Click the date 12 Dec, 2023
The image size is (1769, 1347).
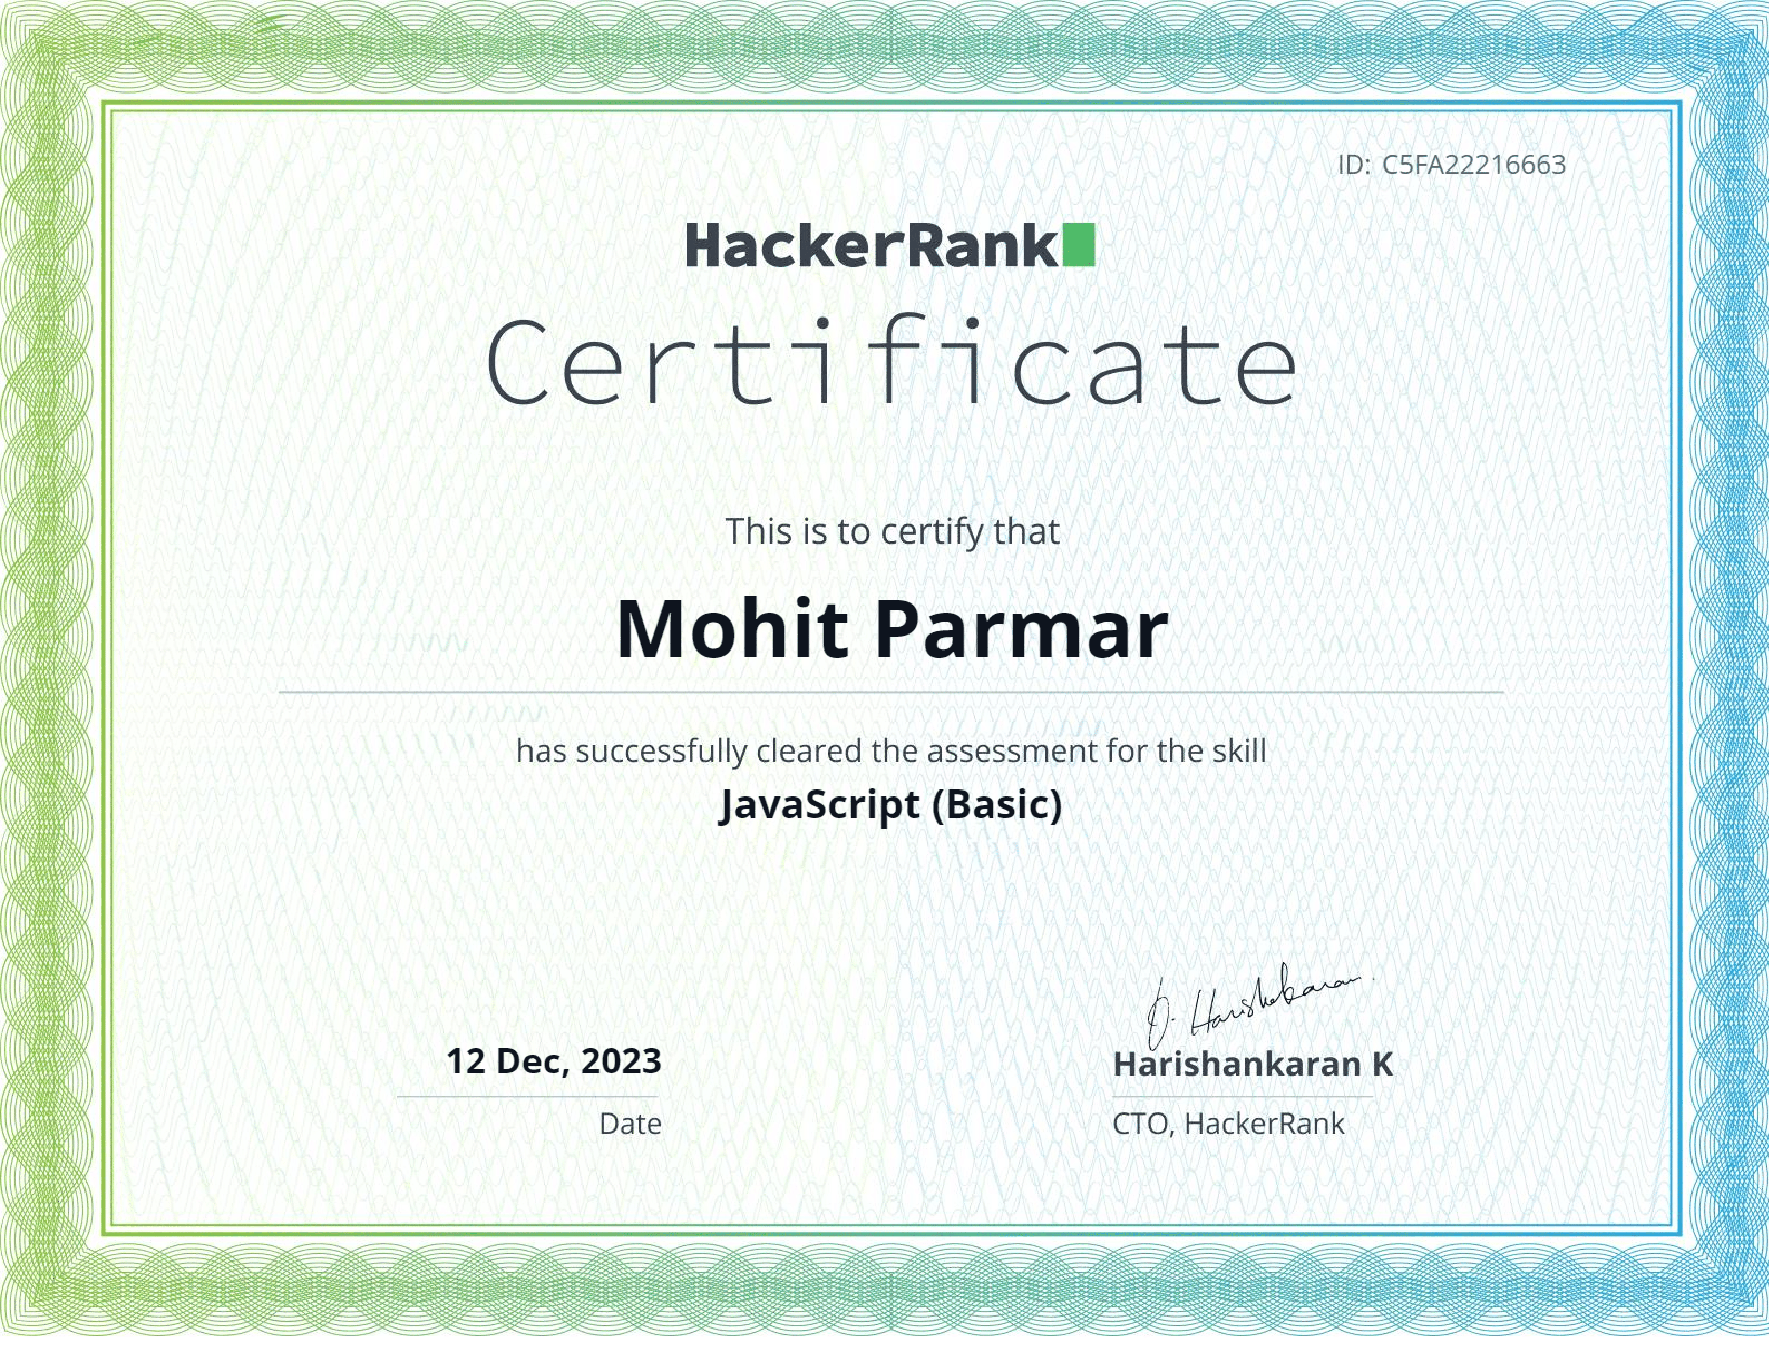point(553,1062)
